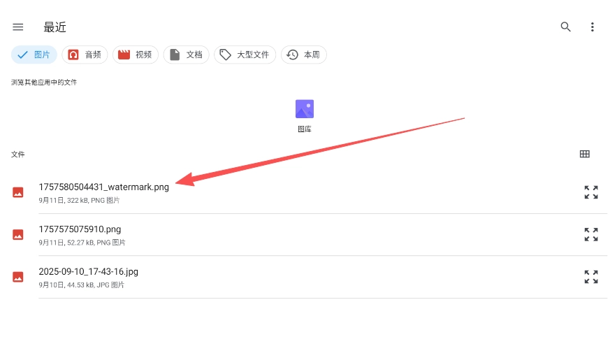Viewport: 610px width, 344px height.
Task: Open file 1757580504431_watermark.png
Action: (104, 187)
